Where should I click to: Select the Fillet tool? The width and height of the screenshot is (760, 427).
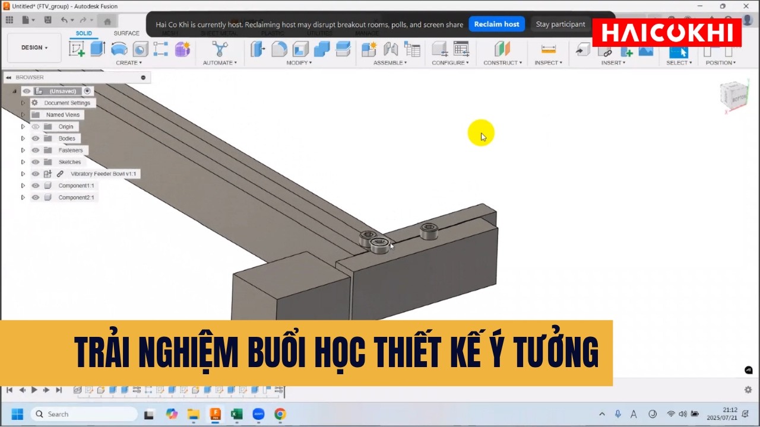tap(279, 49)
